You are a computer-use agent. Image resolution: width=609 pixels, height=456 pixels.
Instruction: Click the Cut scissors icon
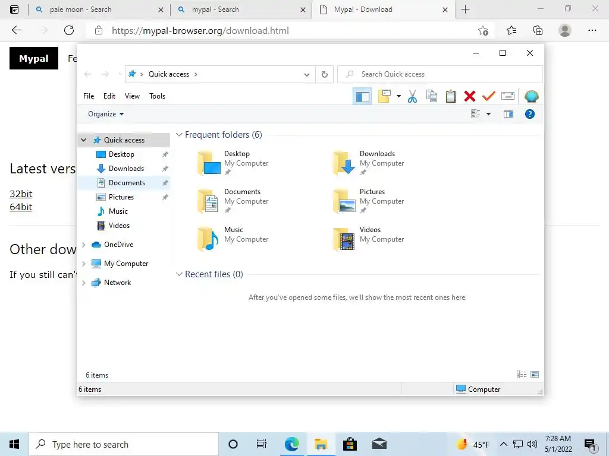412,96
